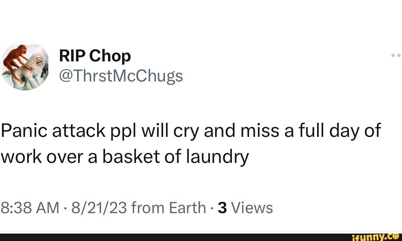The width and height of the screenshot is (402, 241).
Task: Open the tweet's more options dots
Action: click(x=396, y=56)
